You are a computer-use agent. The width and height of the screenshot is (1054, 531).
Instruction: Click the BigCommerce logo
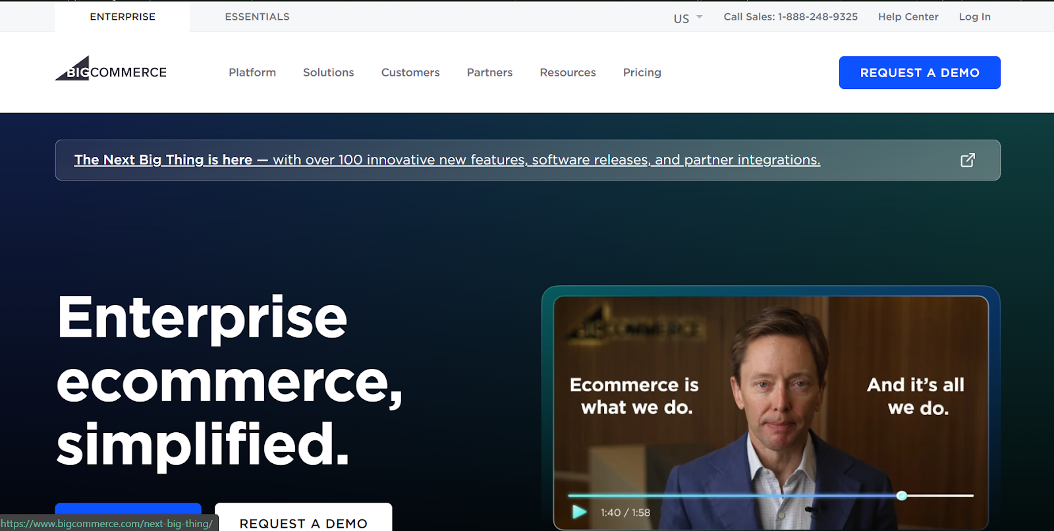click(111, 69)
